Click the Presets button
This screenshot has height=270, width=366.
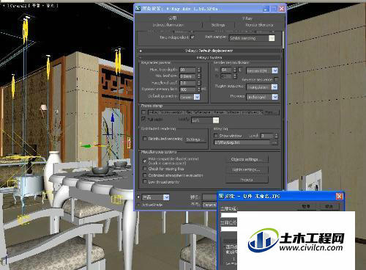pyautogui.click(x=247, y=180)
